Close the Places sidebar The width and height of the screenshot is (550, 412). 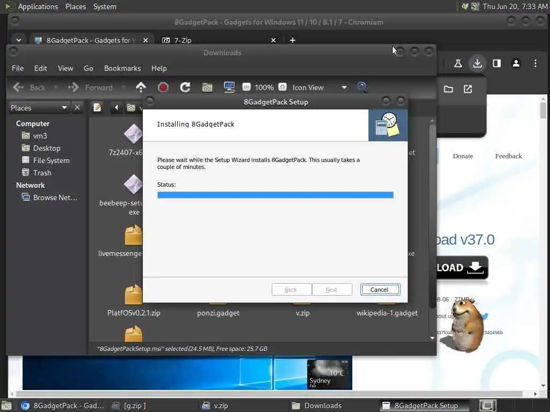tap(77, 107)
